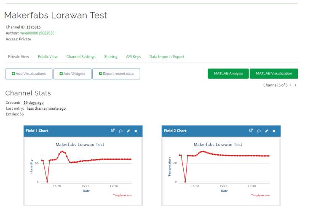Click the Humidity chart peak point
This screenshot has height=214, width=313.
click(x=62, y=152)
